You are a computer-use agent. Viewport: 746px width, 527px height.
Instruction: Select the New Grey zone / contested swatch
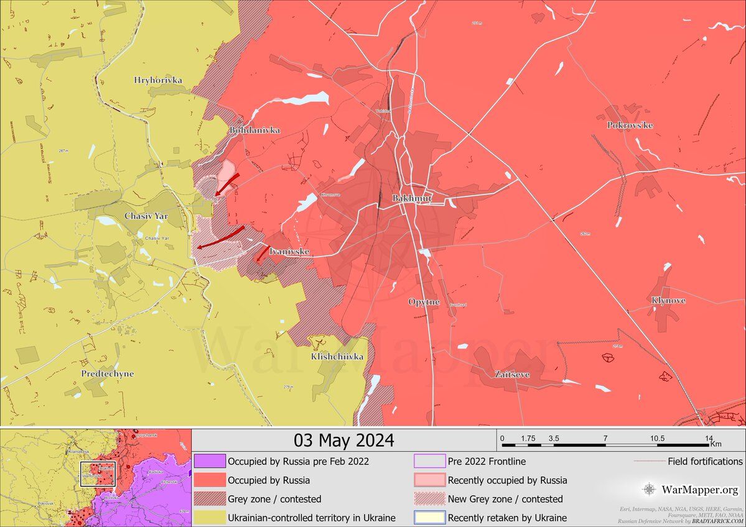click(429, 498)
